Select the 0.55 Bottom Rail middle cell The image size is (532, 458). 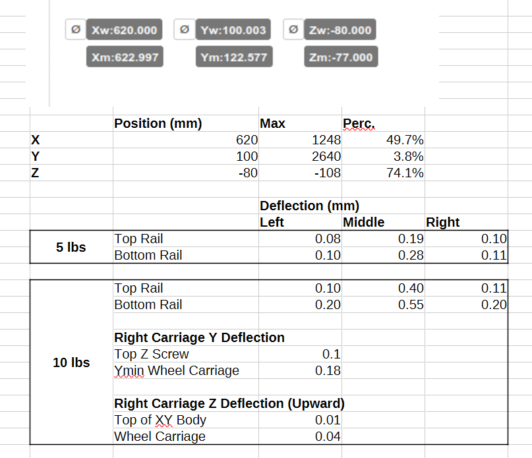coord(383,304)
